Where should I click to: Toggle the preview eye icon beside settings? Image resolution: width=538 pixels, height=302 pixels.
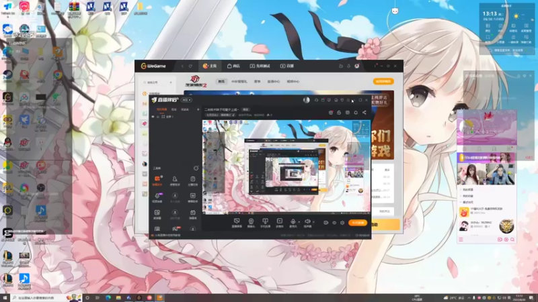point(334,223)
